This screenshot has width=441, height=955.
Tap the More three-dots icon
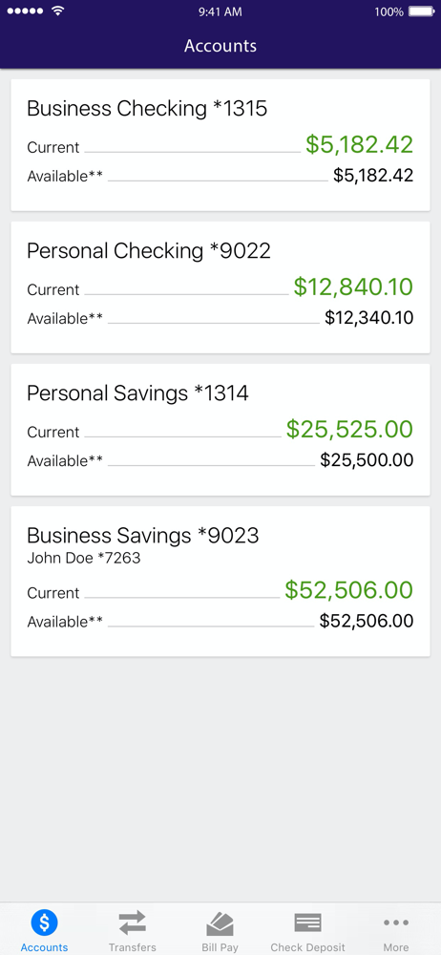(x=396, y=923)
